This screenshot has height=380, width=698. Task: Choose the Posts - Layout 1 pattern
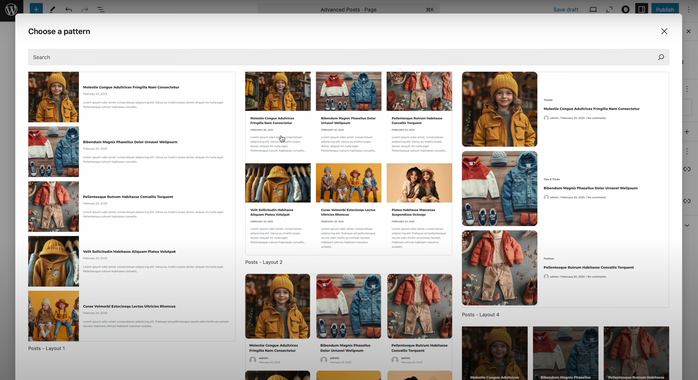[x=132, y=206]
